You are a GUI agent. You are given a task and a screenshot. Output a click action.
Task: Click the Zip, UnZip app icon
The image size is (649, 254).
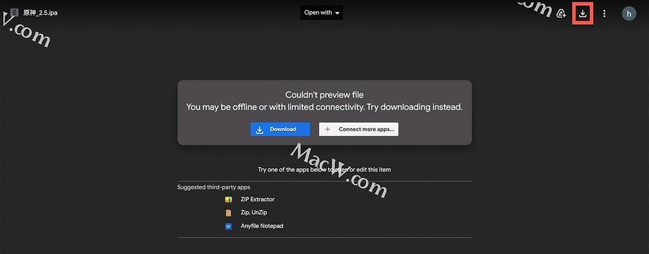click(228, 213)
